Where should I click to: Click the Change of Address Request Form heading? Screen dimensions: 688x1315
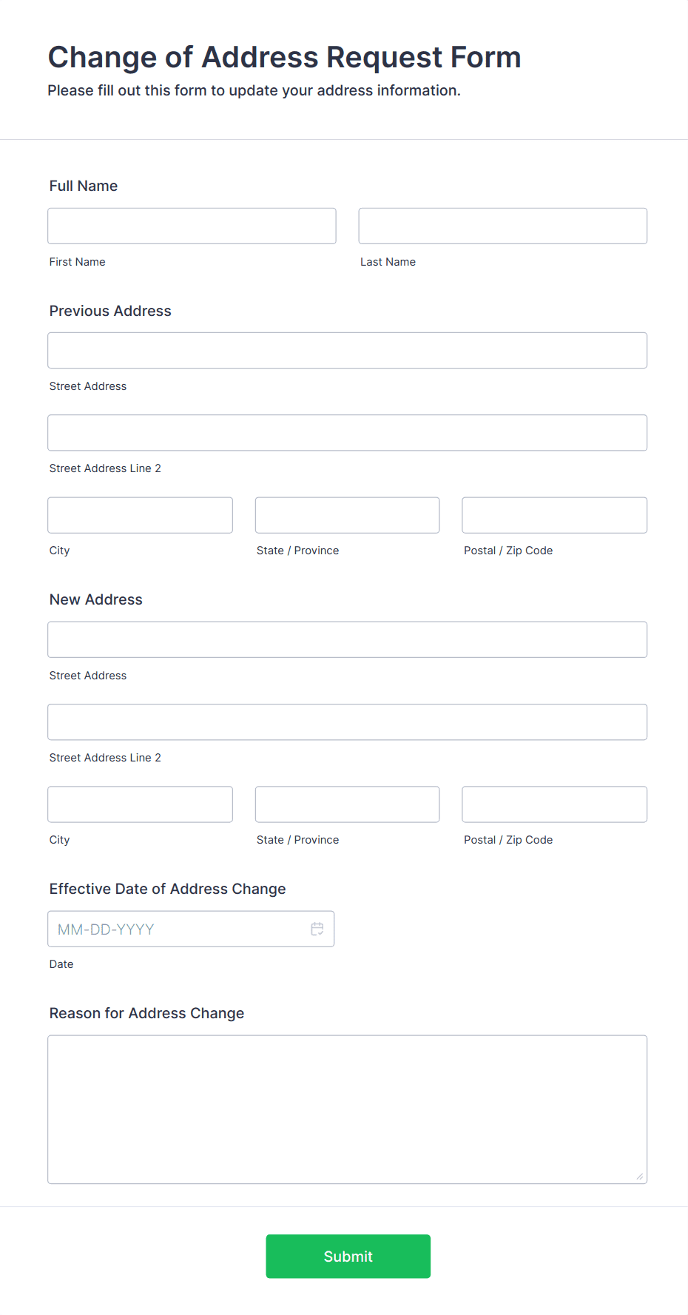coord(284,57)
